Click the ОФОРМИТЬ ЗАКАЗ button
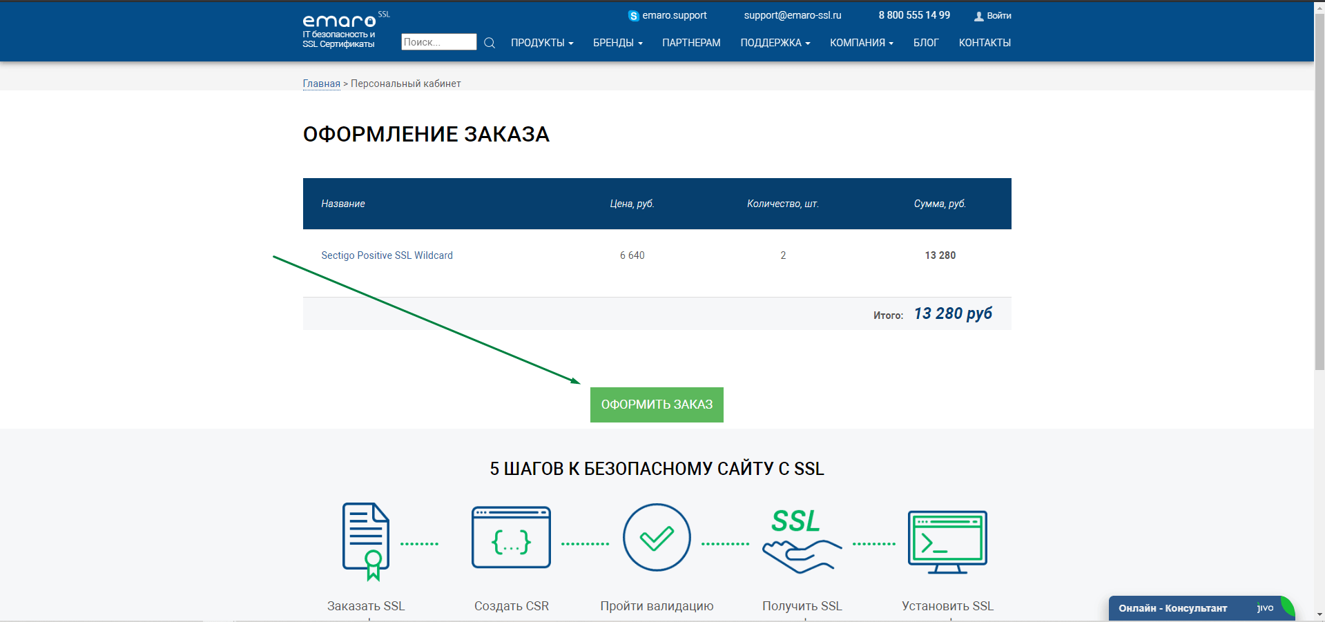The height and width of the screenshot is (622, 1325). coord(657,405)
